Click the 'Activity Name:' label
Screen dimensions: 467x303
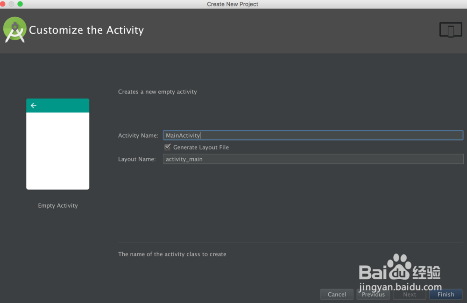pyautogui.click(x=138, y=135)
